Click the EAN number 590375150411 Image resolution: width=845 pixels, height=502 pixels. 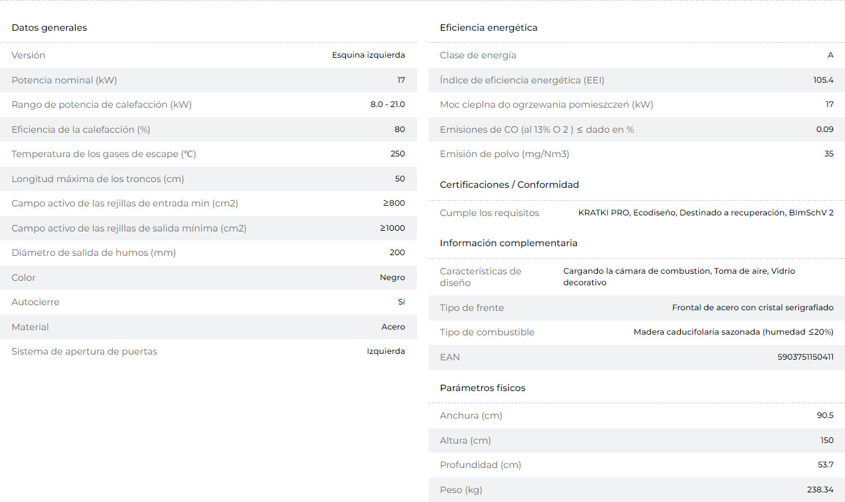(x=805, y=357)
